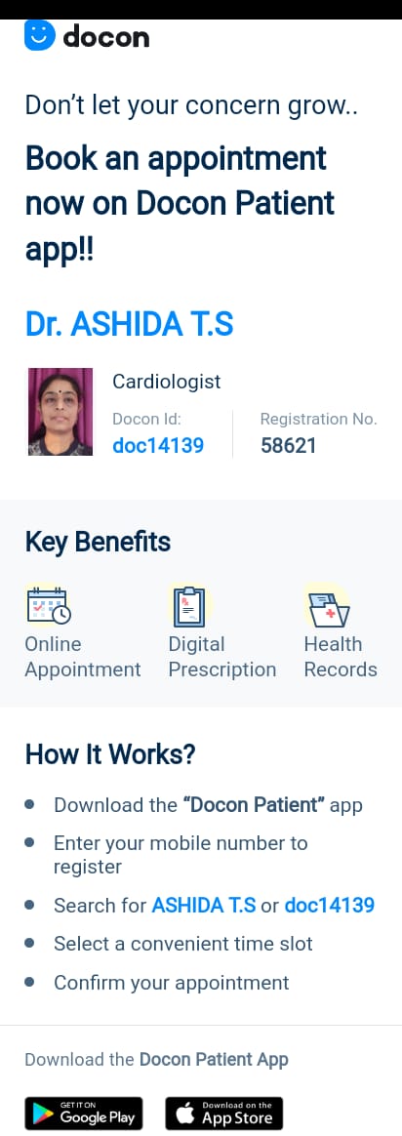Tap the Google Play triangle logo
Screen dimensions: 402x1136
[x=44, y=1114]
